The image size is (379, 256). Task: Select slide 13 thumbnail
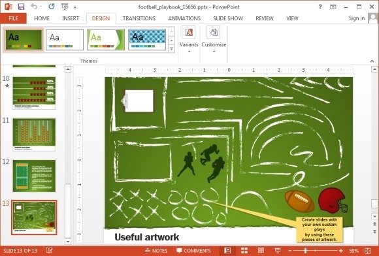34,217
